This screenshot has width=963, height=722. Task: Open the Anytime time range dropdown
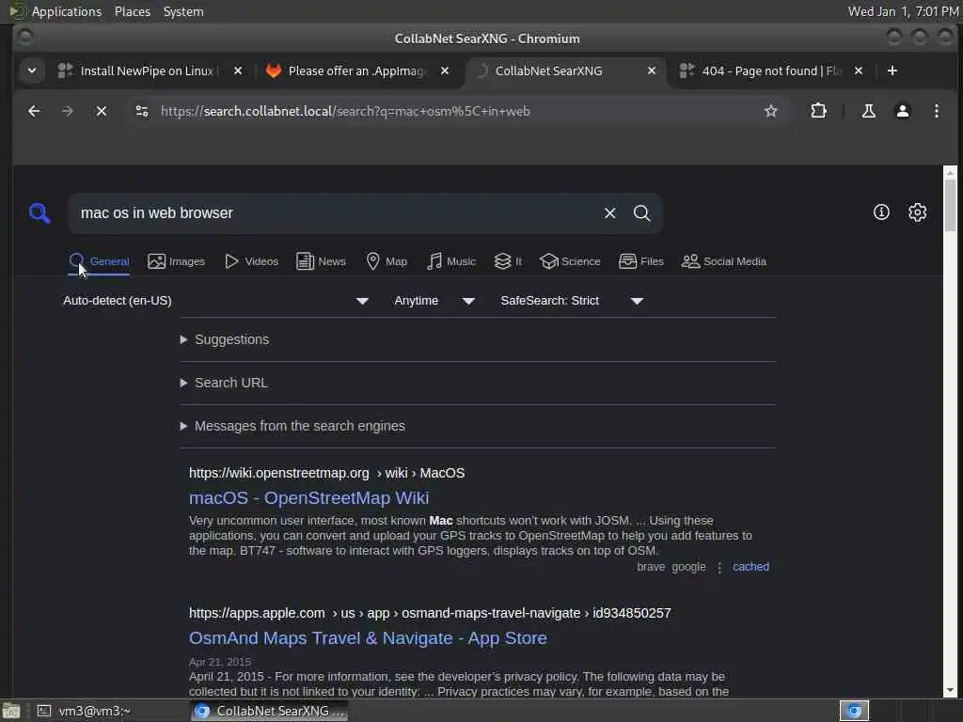tap(434, 301)
